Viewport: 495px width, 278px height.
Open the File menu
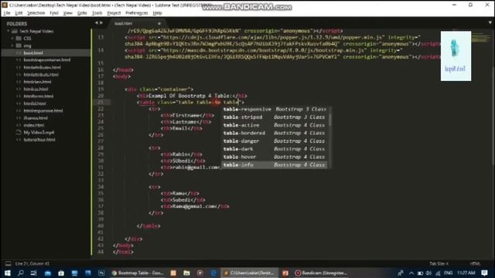[x=7, y=13]
